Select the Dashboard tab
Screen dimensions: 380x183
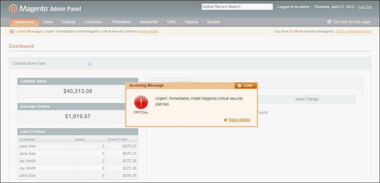point(24,22)
